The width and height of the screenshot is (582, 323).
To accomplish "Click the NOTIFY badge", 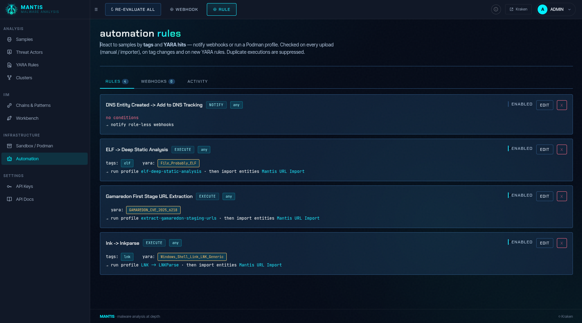I will pos(216,105).
